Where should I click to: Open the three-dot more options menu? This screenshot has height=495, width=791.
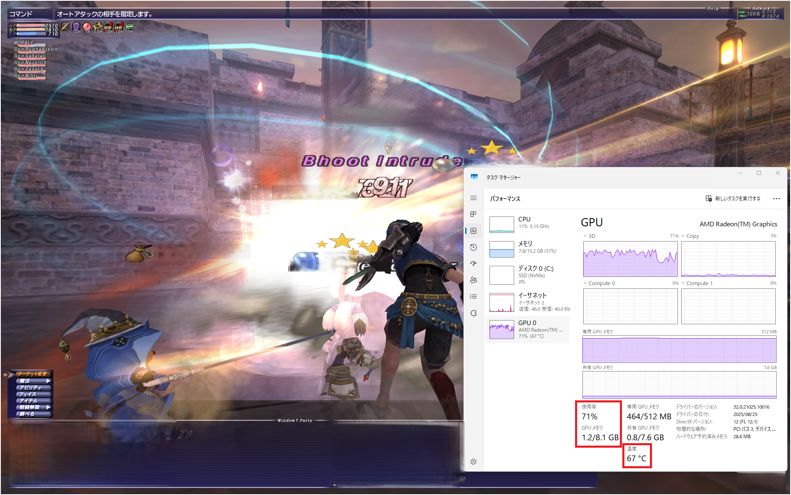pyautogui.click(x=776, y=199)
